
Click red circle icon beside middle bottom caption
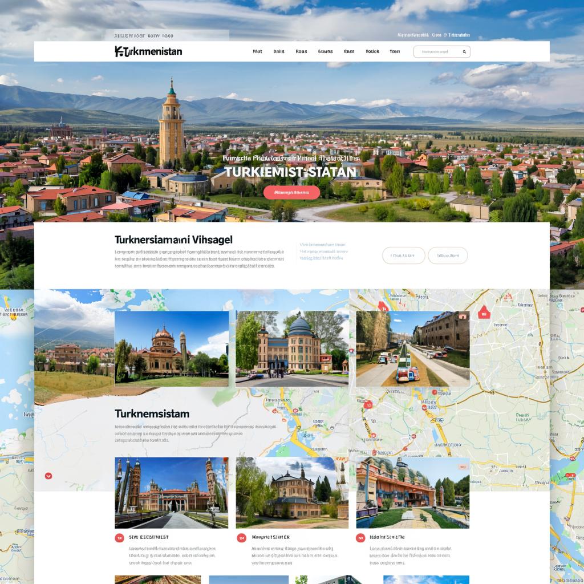click(241, 538)
